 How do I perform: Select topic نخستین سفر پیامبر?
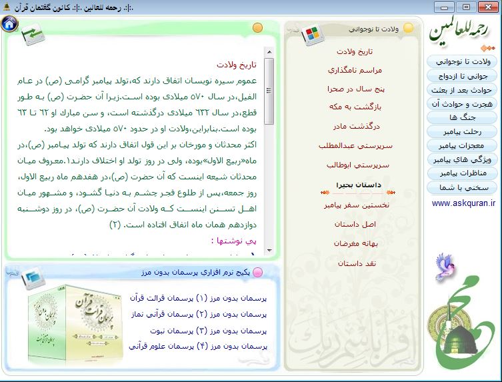(357, 205)
